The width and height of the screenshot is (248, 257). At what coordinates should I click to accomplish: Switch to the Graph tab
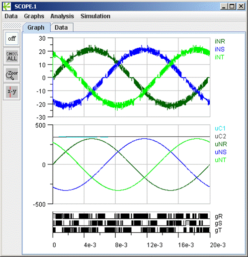click(x=36, y=27)
